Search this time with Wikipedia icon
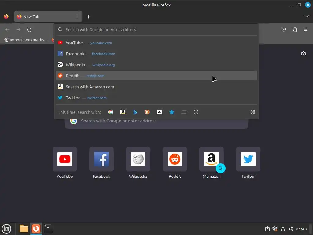This screenshot has width=313, height=235. 160,112
